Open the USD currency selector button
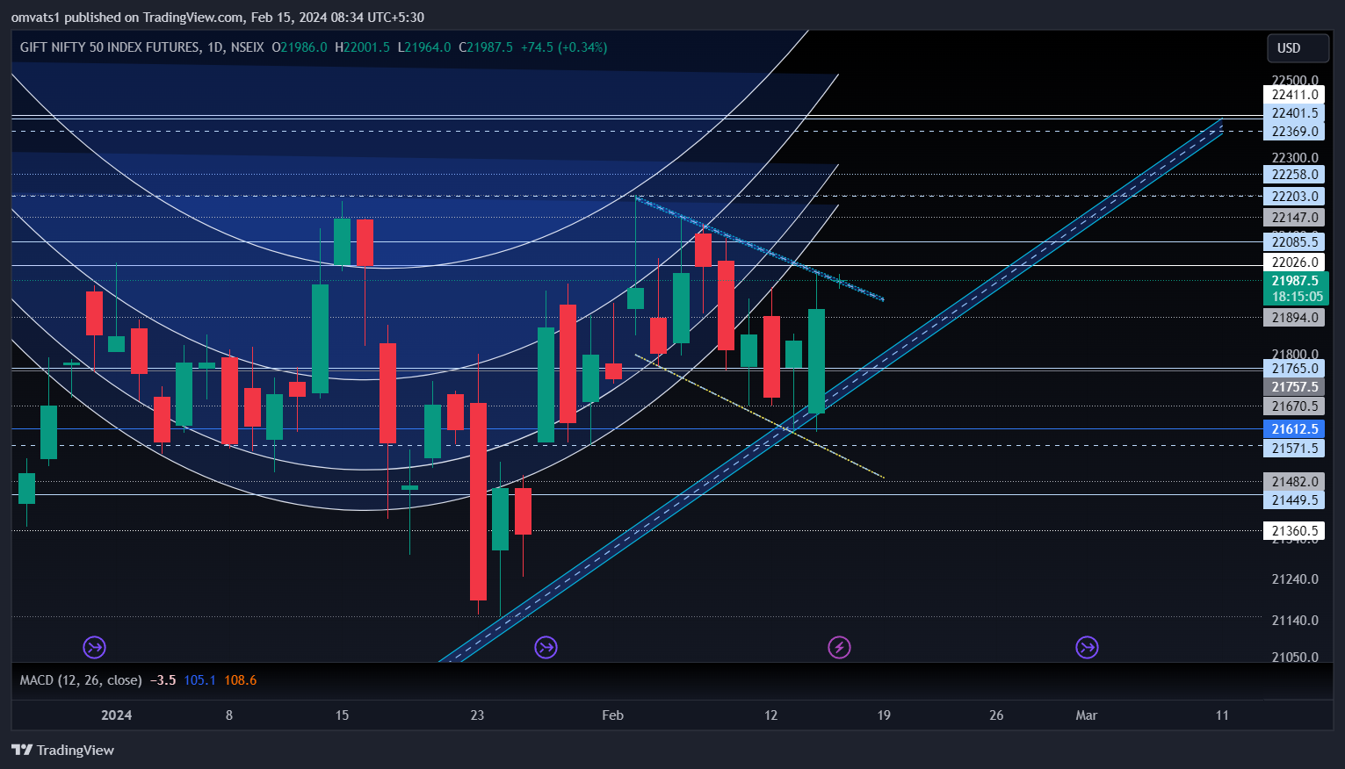Viewport: 1345px width, 769px height. pos(1298,48)
